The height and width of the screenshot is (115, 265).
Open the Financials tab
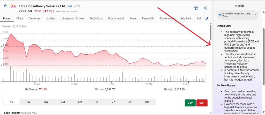tap(148, 18)
